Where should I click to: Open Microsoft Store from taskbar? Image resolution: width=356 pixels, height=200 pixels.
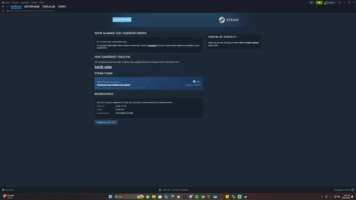click(160, 197)
